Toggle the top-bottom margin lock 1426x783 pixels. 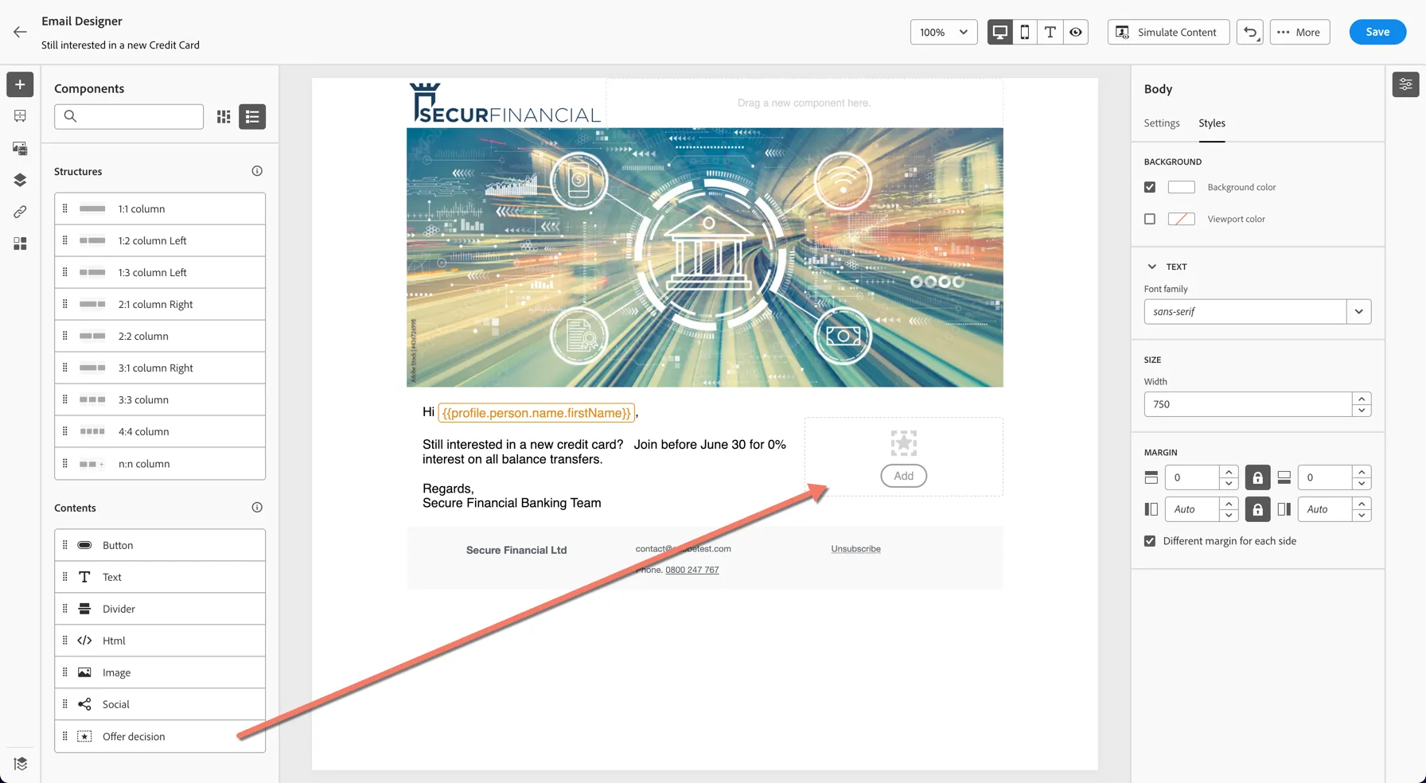pos(1257,477)
